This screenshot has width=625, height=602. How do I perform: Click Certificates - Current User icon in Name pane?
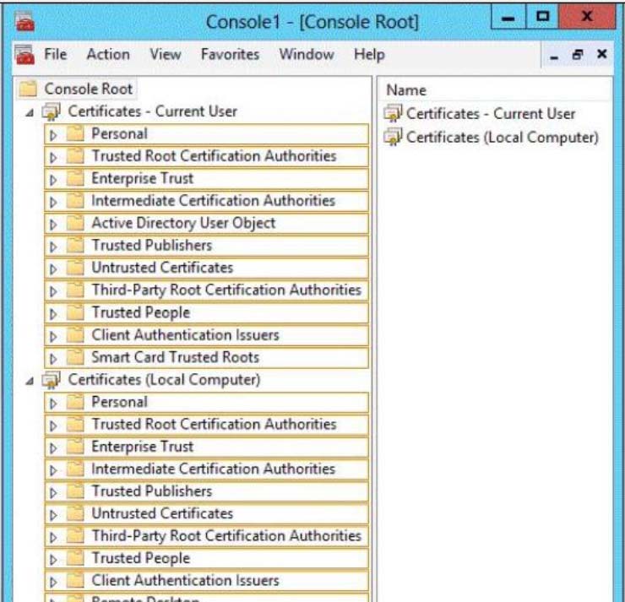(393, 113)
